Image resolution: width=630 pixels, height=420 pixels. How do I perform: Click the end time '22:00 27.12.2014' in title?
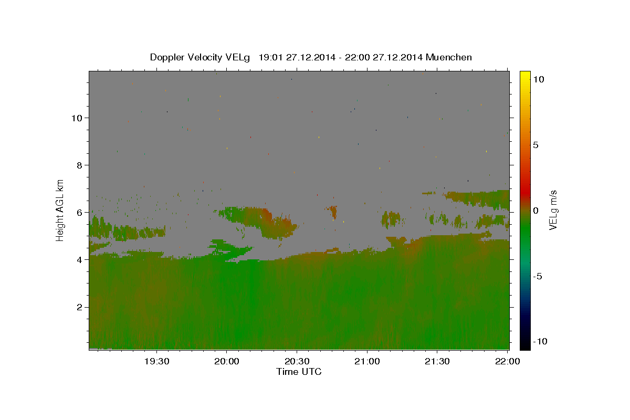[x=384, y=57]
